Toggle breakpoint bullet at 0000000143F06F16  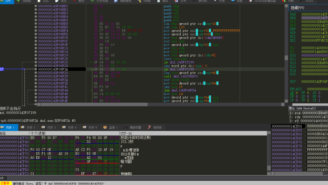click(36, 52)
